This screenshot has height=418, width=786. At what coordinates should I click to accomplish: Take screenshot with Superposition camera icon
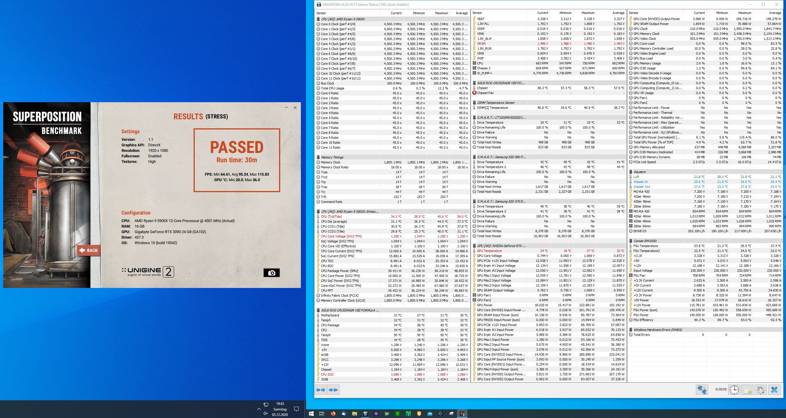pyautogui.click(x=271, y=273)
